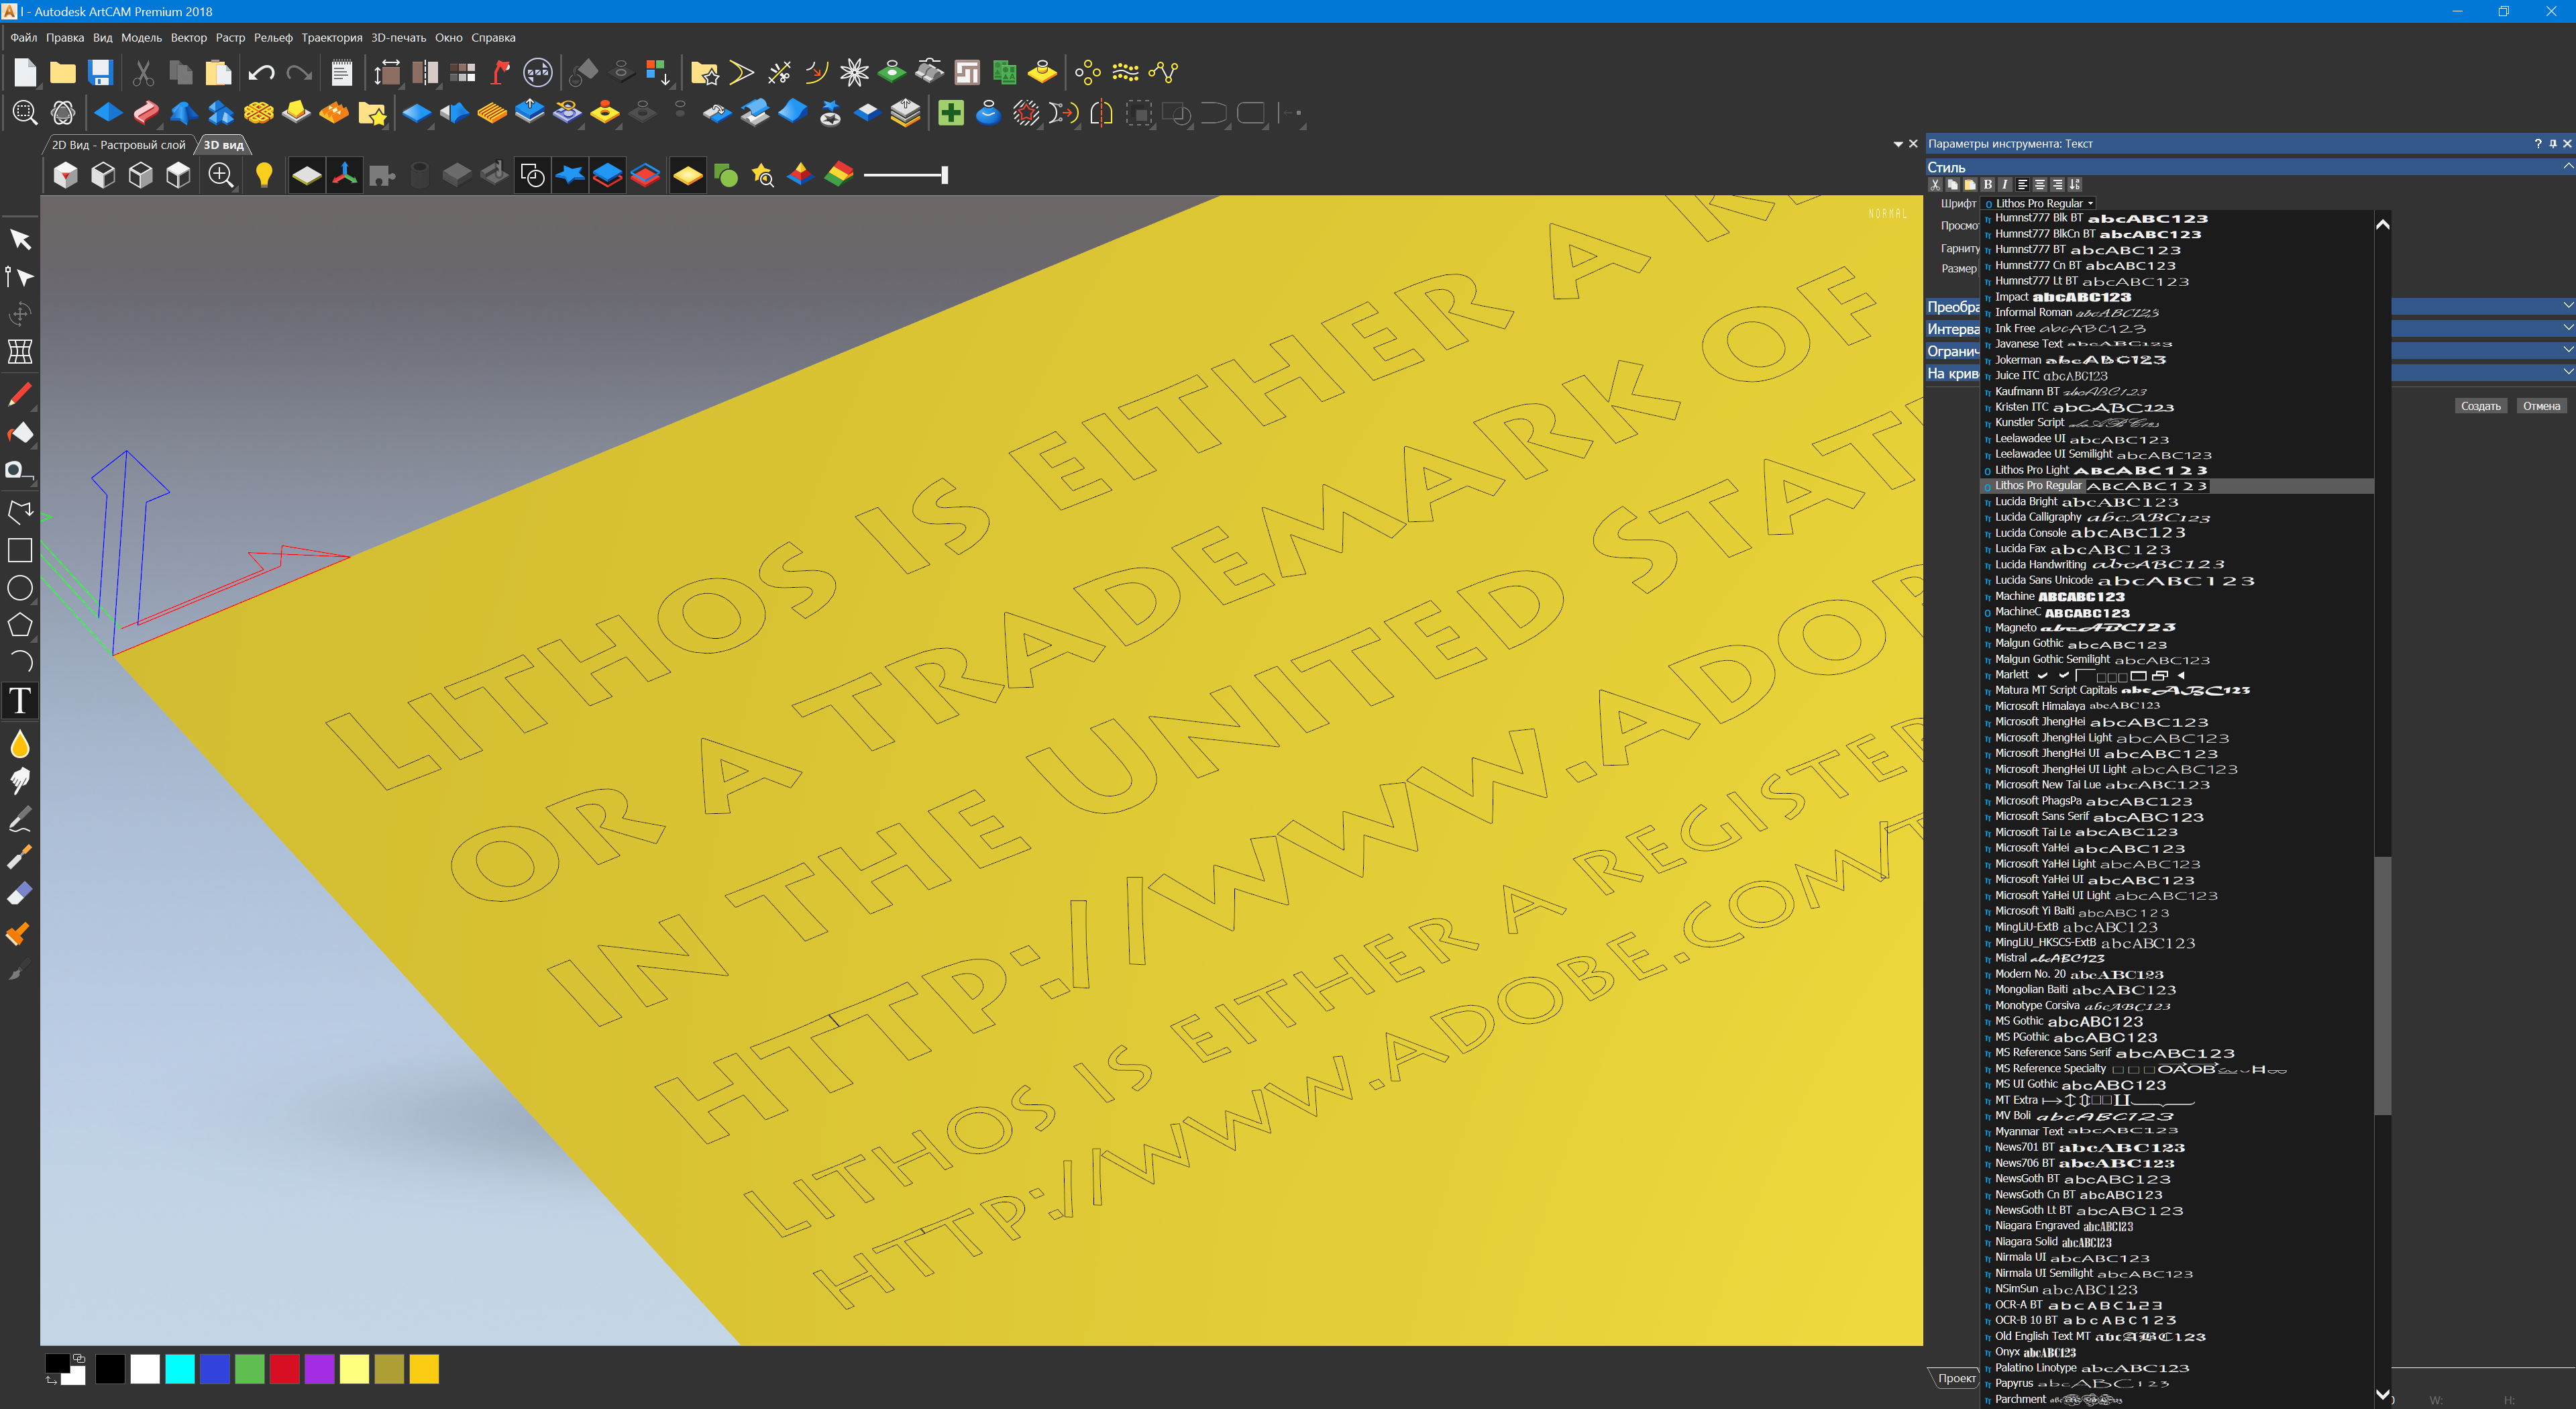The width and height of the screenshot is (2576, 1409).
Task: Click font list scroll down arrow
Action: 2382,1393
